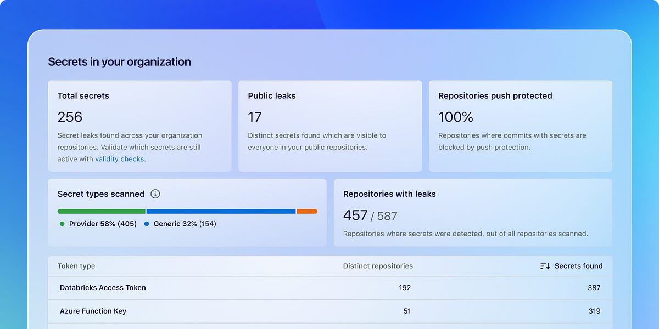Click the Provider 58% (405) legend label

(x=103, y=224)
